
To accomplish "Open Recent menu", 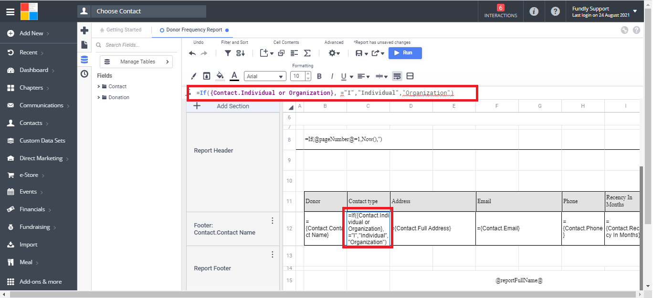I will 28,52.
